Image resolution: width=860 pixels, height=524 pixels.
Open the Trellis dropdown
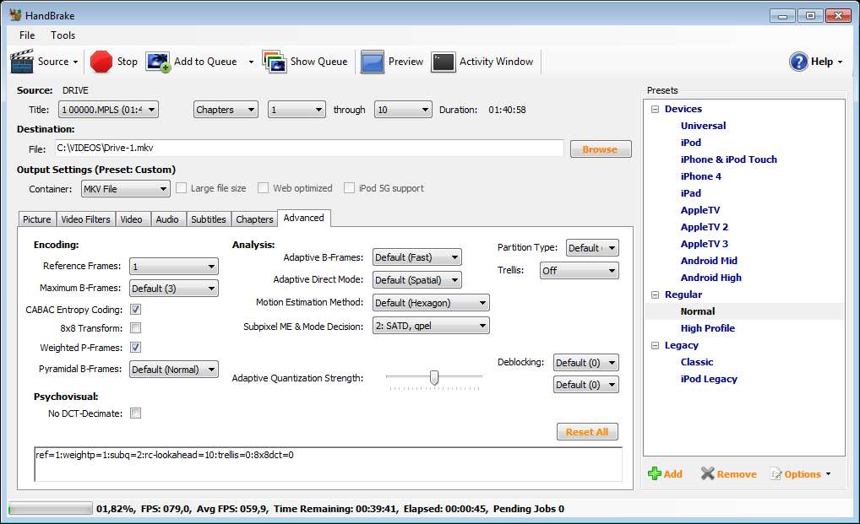579,271
